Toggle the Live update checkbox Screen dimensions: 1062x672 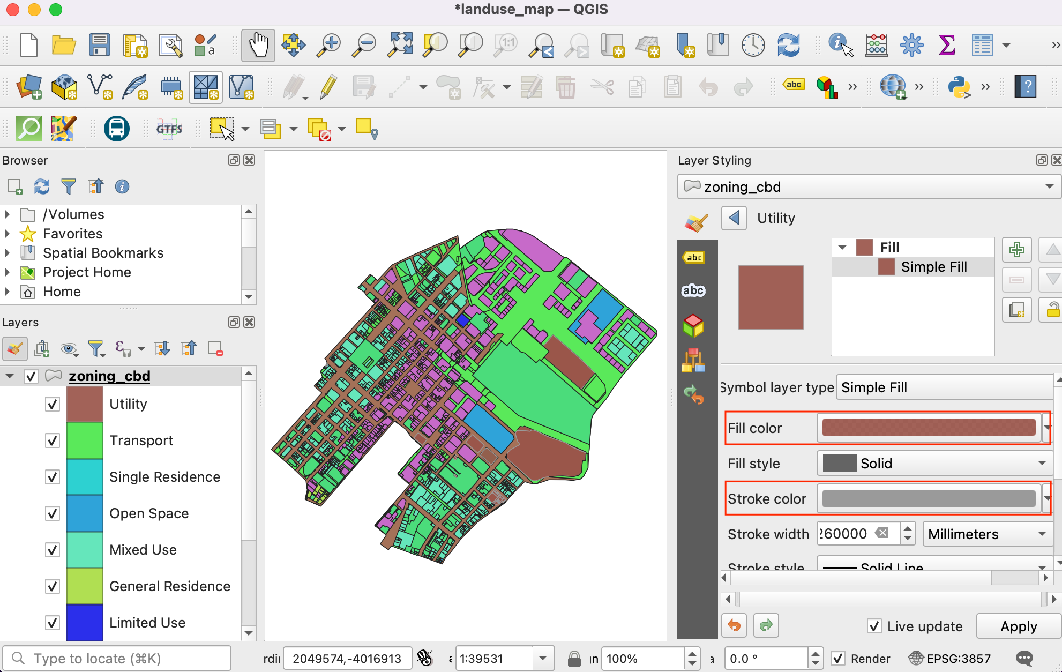[x=874, y=626]
